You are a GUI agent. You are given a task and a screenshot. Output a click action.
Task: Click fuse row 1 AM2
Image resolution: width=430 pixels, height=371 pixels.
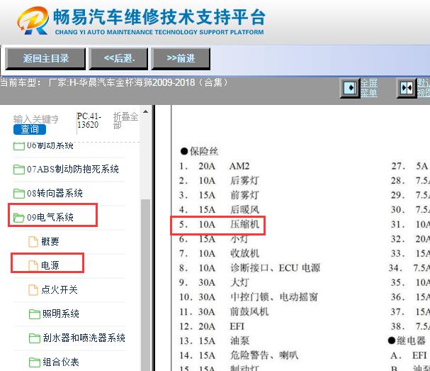[215, 166]
